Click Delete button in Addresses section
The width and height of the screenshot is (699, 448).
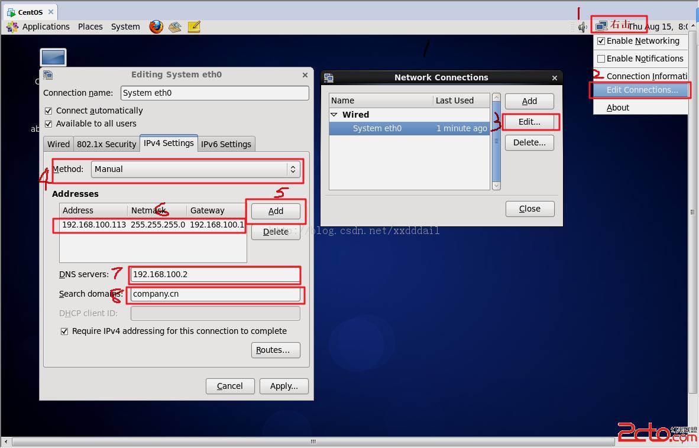tap(276, 232)
